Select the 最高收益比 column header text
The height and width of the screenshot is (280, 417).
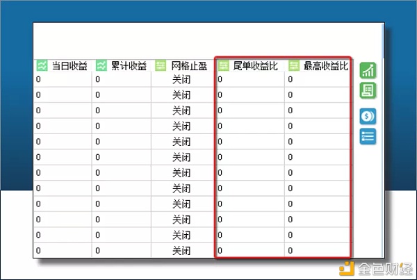(x=326, y=66)
